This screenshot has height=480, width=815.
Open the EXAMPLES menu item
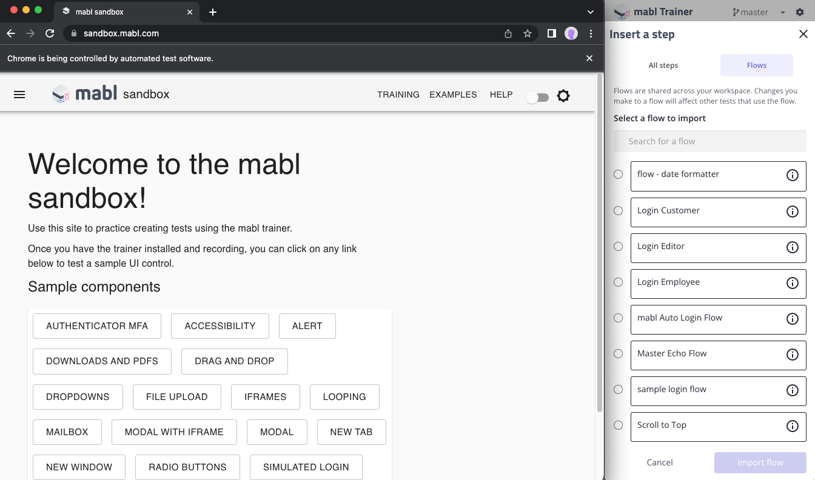453,95
